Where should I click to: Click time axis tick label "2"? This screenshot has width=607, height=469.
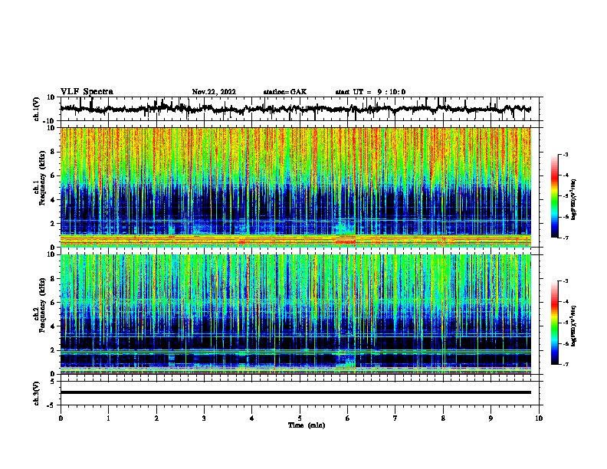[156, 418]
